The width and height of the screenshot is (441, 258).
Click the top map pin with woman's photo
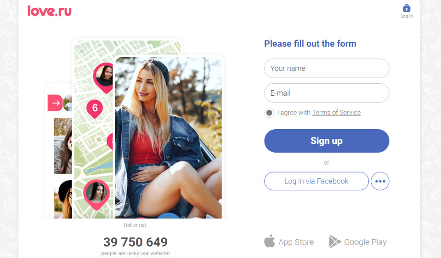(104, 77)
